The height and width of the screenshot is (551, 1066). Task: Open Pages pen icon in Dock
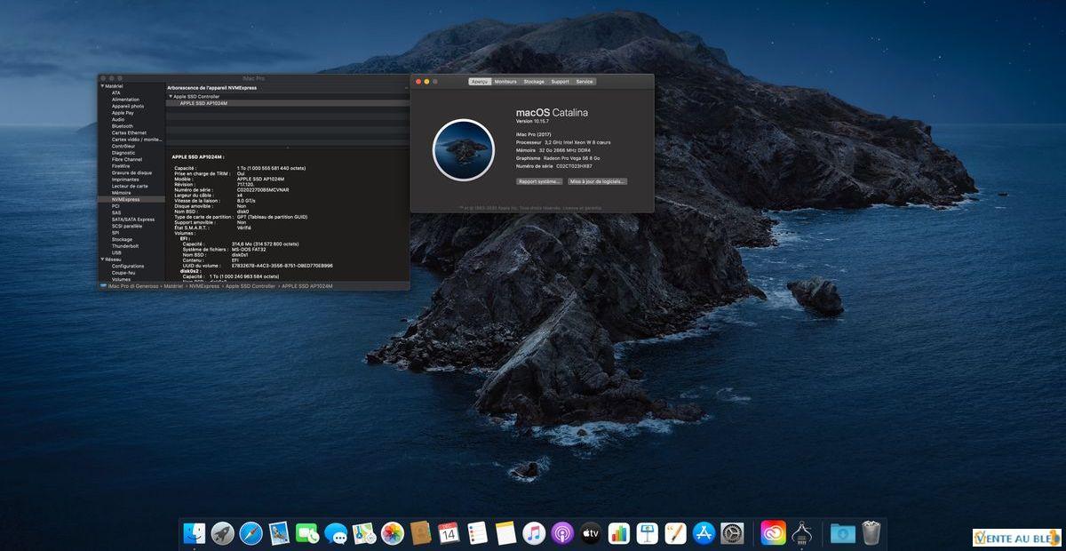[676, 533]
